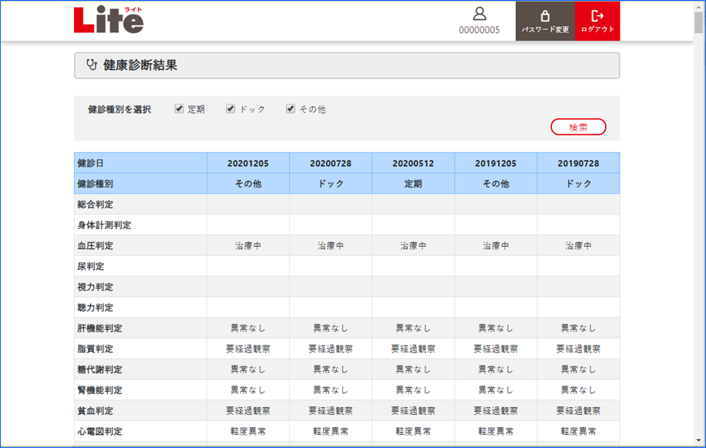The width and height of the screenshot is (706, 448).
Task: Select 20191205 date column header
Action: 496,163
